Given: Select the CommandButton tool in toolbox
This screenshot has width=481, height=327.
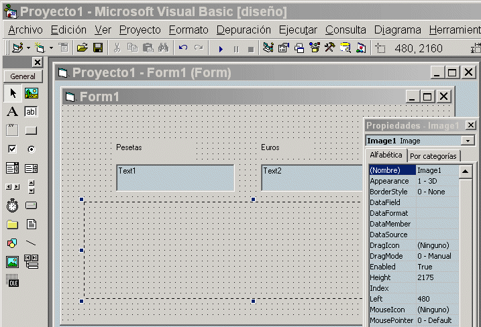Looking at the screenshot, I should (x=32, y=131).
